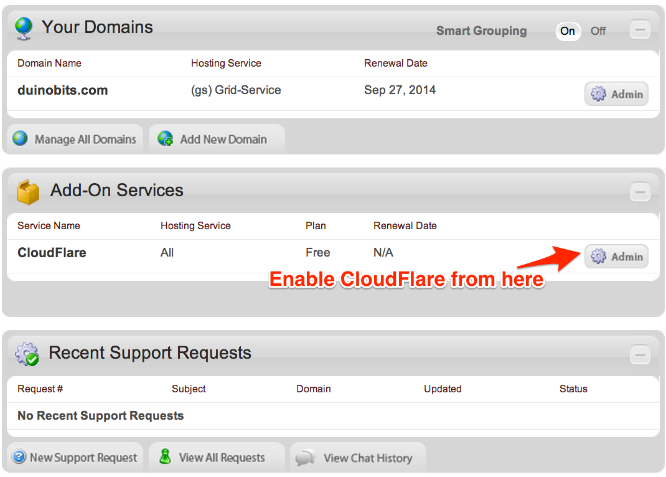Open Admin for the CloudFlare service
The width and height of the screenshot is (666, 477).
(616, 256)
